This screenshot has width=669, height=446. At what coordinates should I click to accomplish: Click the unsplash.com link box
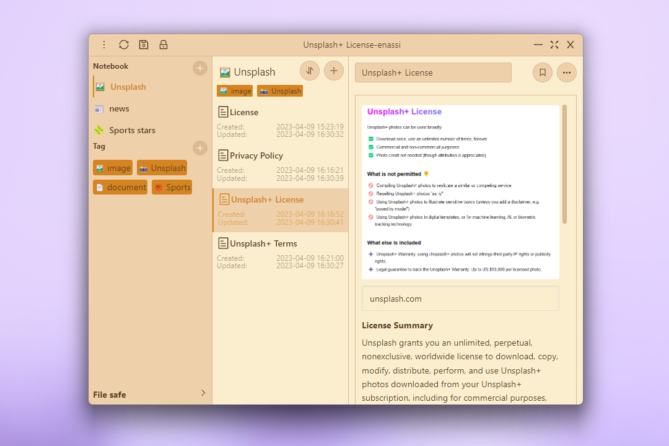coord(460,299)
